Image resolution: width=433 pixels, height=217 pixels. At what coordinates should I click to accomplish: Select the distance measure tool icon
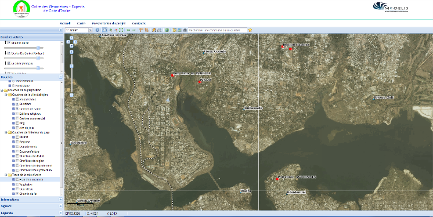tap(141, 30)
